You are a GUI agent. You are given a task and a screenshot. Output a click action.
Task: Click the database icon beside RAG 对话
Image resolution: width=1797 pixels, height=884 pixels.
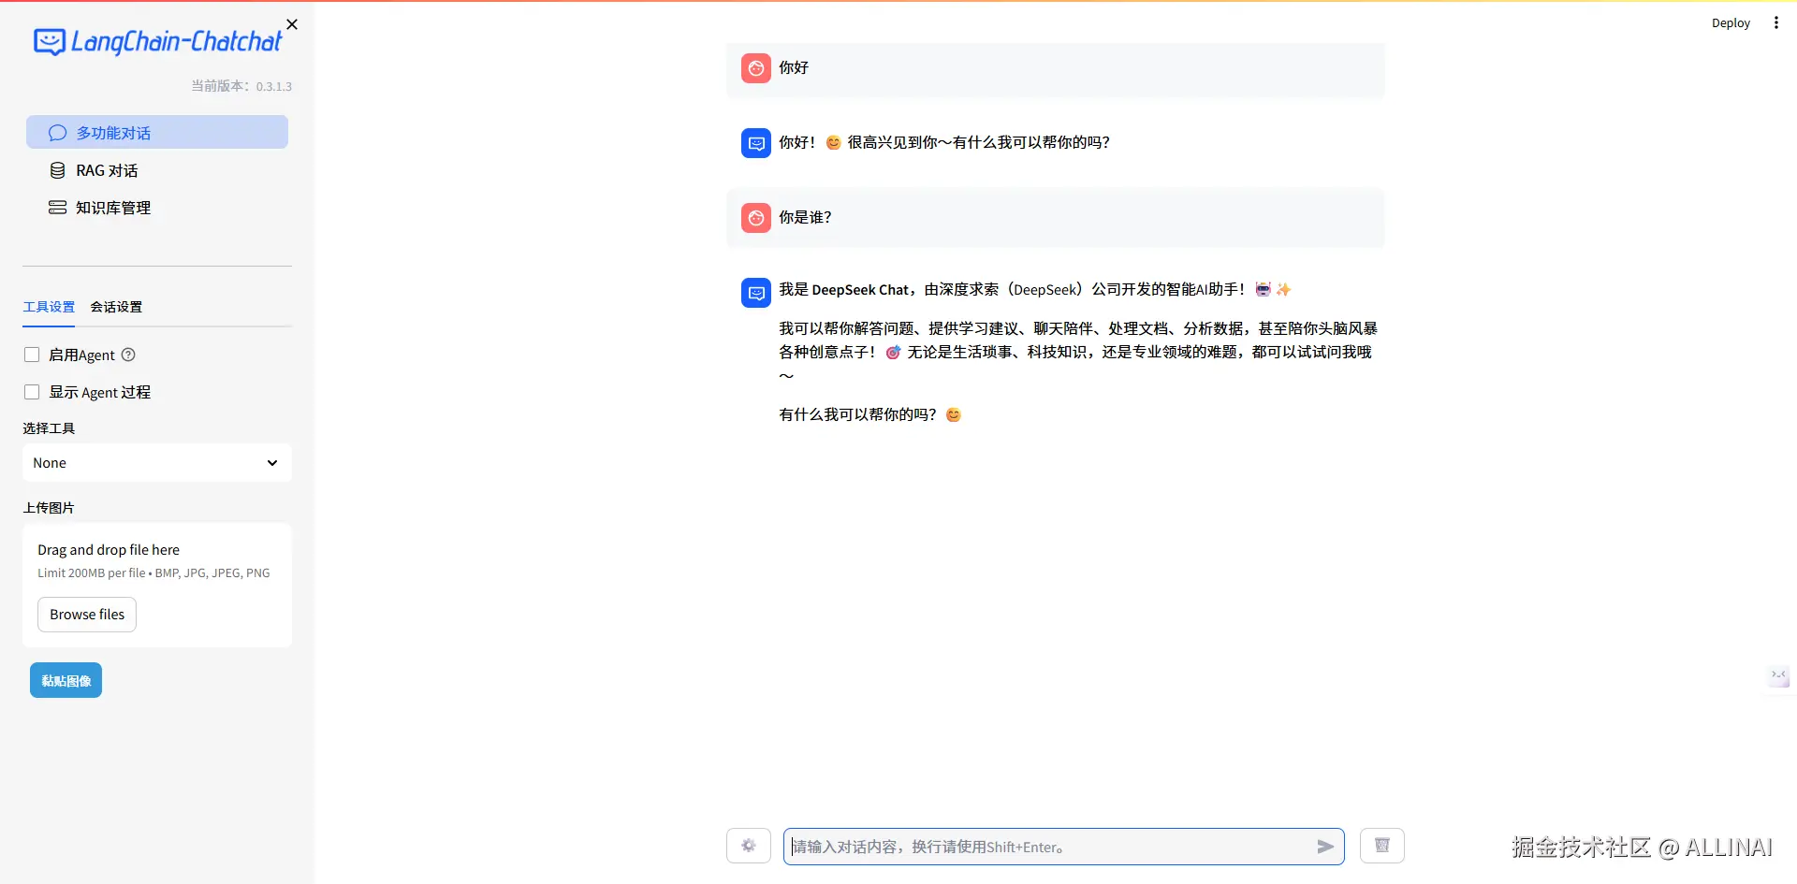57,170
